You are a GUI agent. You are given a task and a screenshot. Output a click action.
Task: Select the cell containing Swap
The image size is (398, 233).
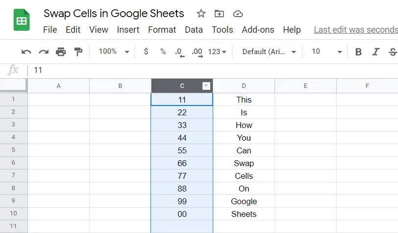(244, 163)
